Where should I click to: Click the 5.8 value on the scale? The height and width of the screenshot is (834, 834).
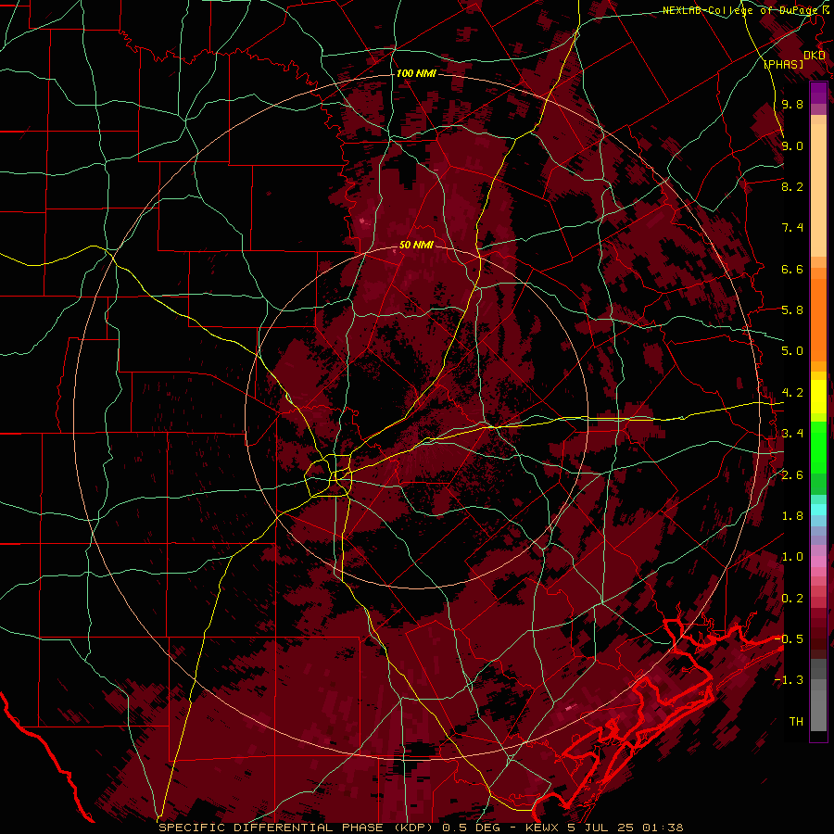(792, 310)
